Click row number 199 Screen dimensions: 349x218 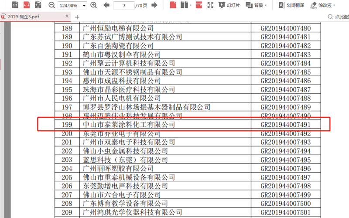coord(67,125)
